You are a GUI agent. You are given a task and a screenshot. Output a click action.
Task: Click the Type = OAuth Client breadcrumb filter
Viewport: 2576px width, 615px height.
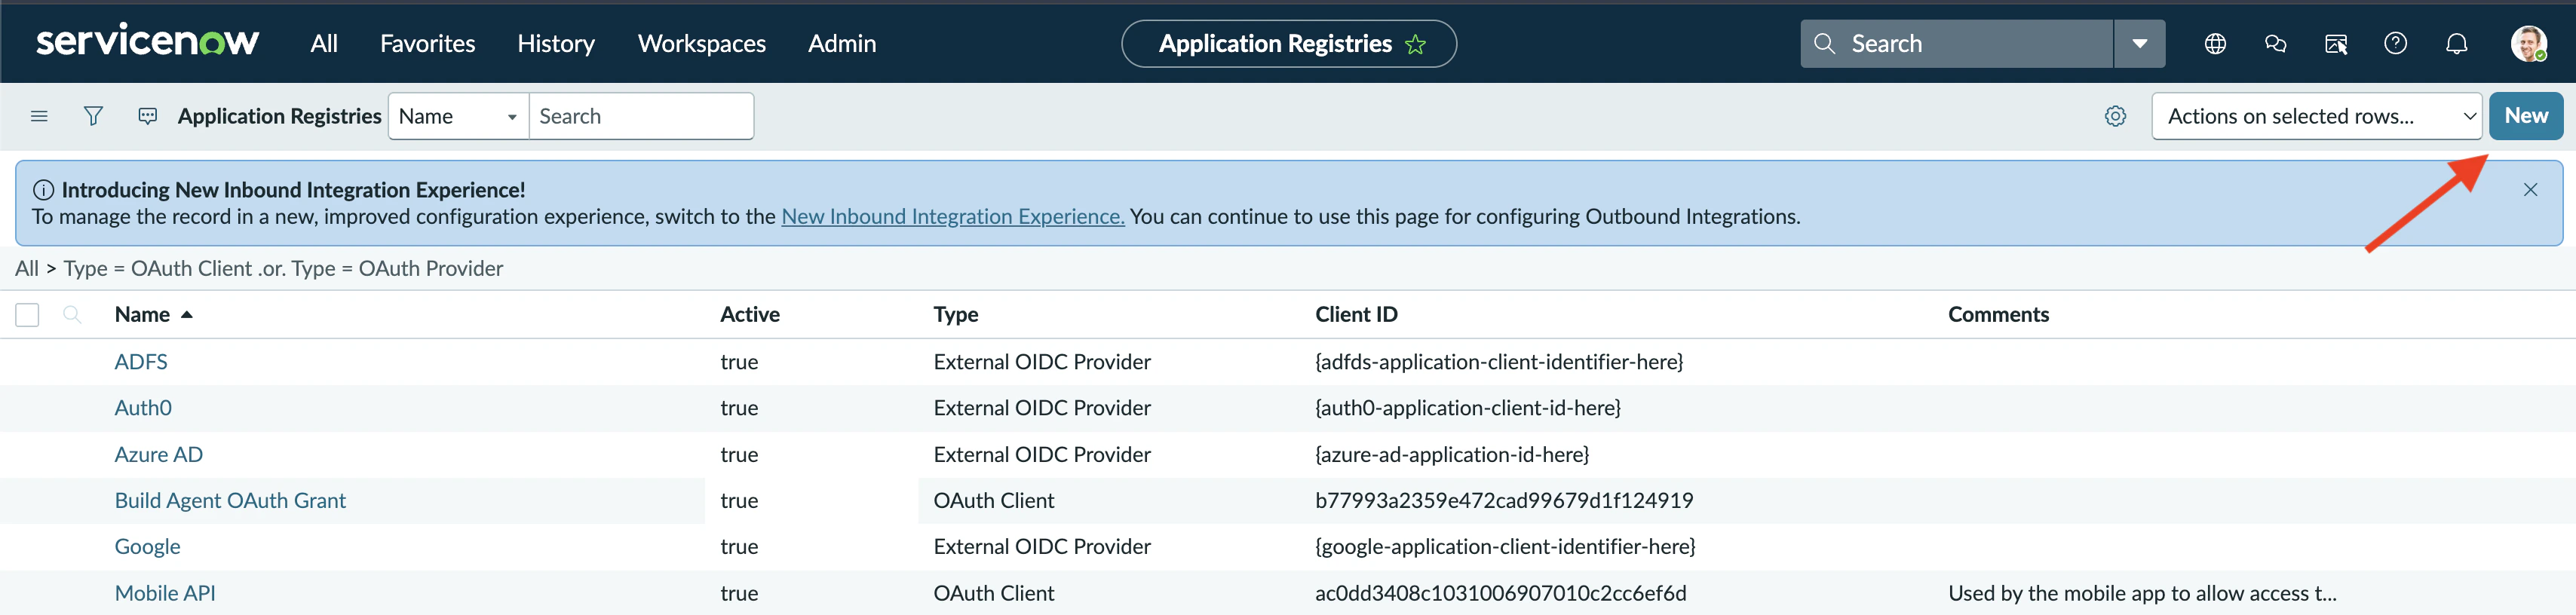[x=158, y=268]
